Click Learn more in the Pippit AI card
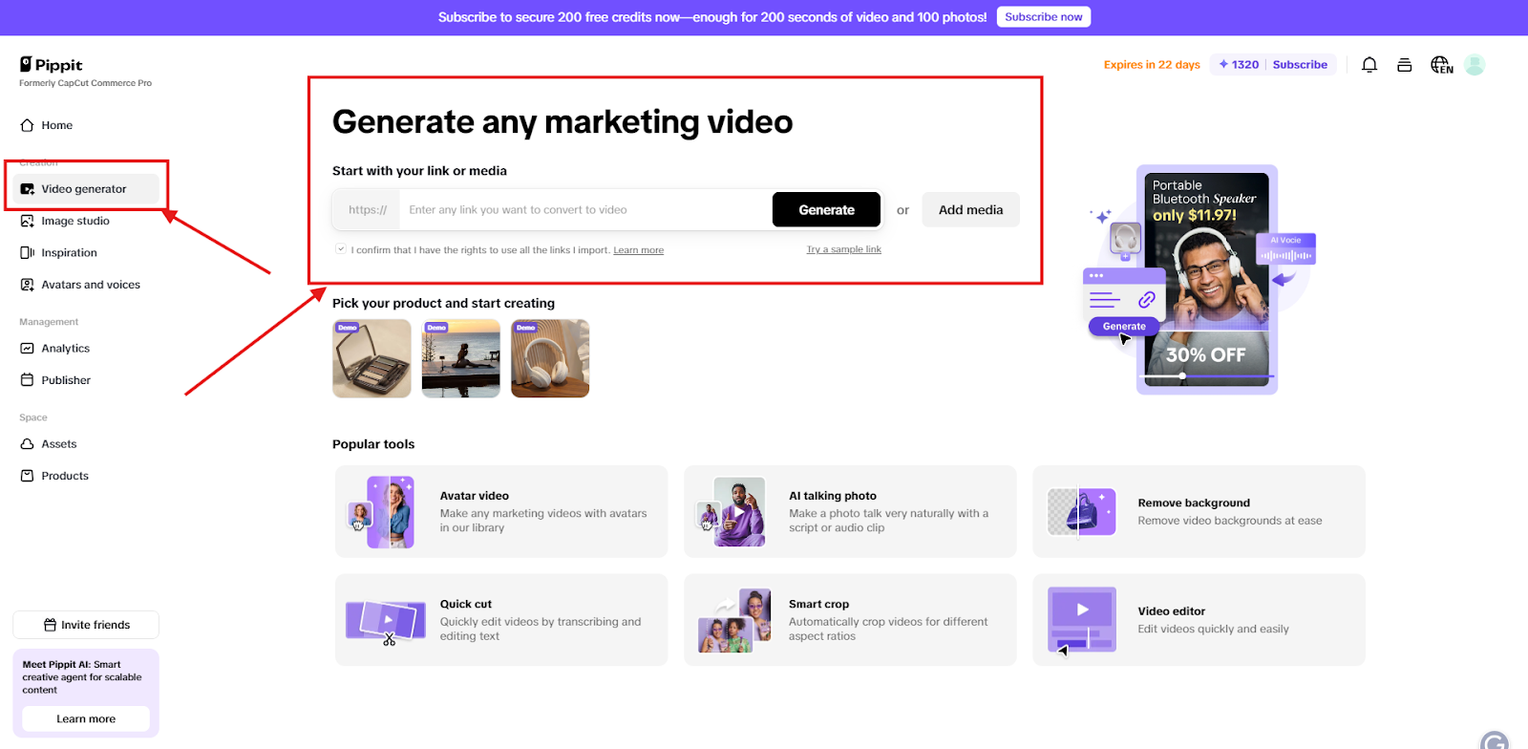 (86, 719)
